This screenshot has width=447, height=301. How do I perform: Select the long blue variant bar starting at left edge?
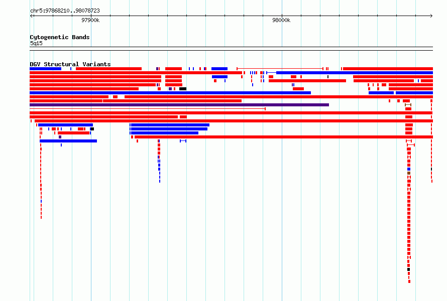[x=170, y=93]
